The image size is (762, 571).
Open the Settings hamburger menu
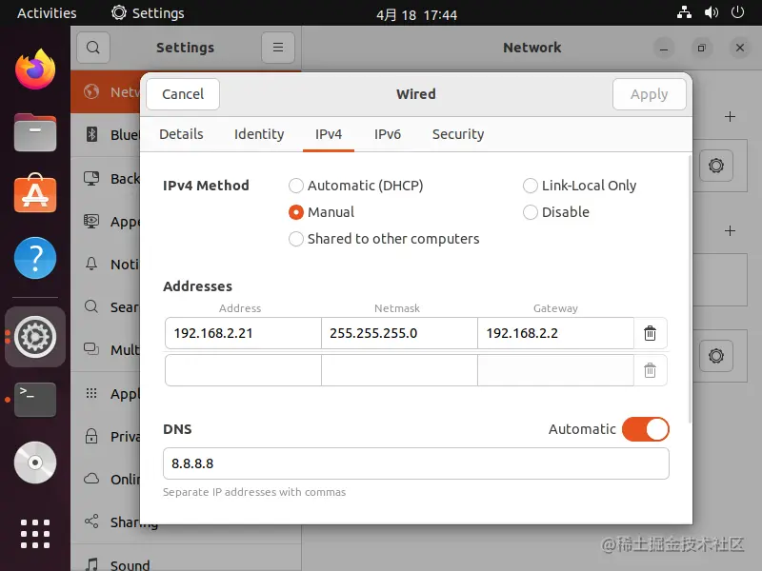[x=277, y=48]
